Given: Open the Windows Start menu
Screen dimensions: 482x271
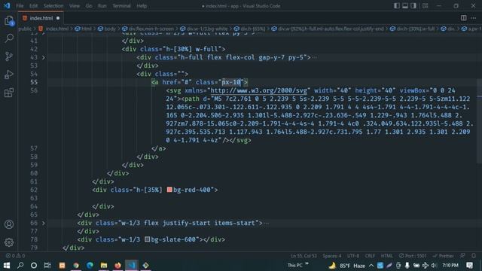Looking at the screenshot, I should [x=7, y=265].
